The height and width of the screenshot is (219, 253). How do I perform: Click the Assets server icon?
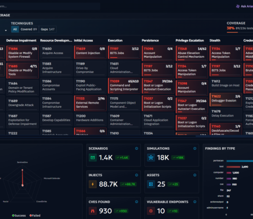151,184
